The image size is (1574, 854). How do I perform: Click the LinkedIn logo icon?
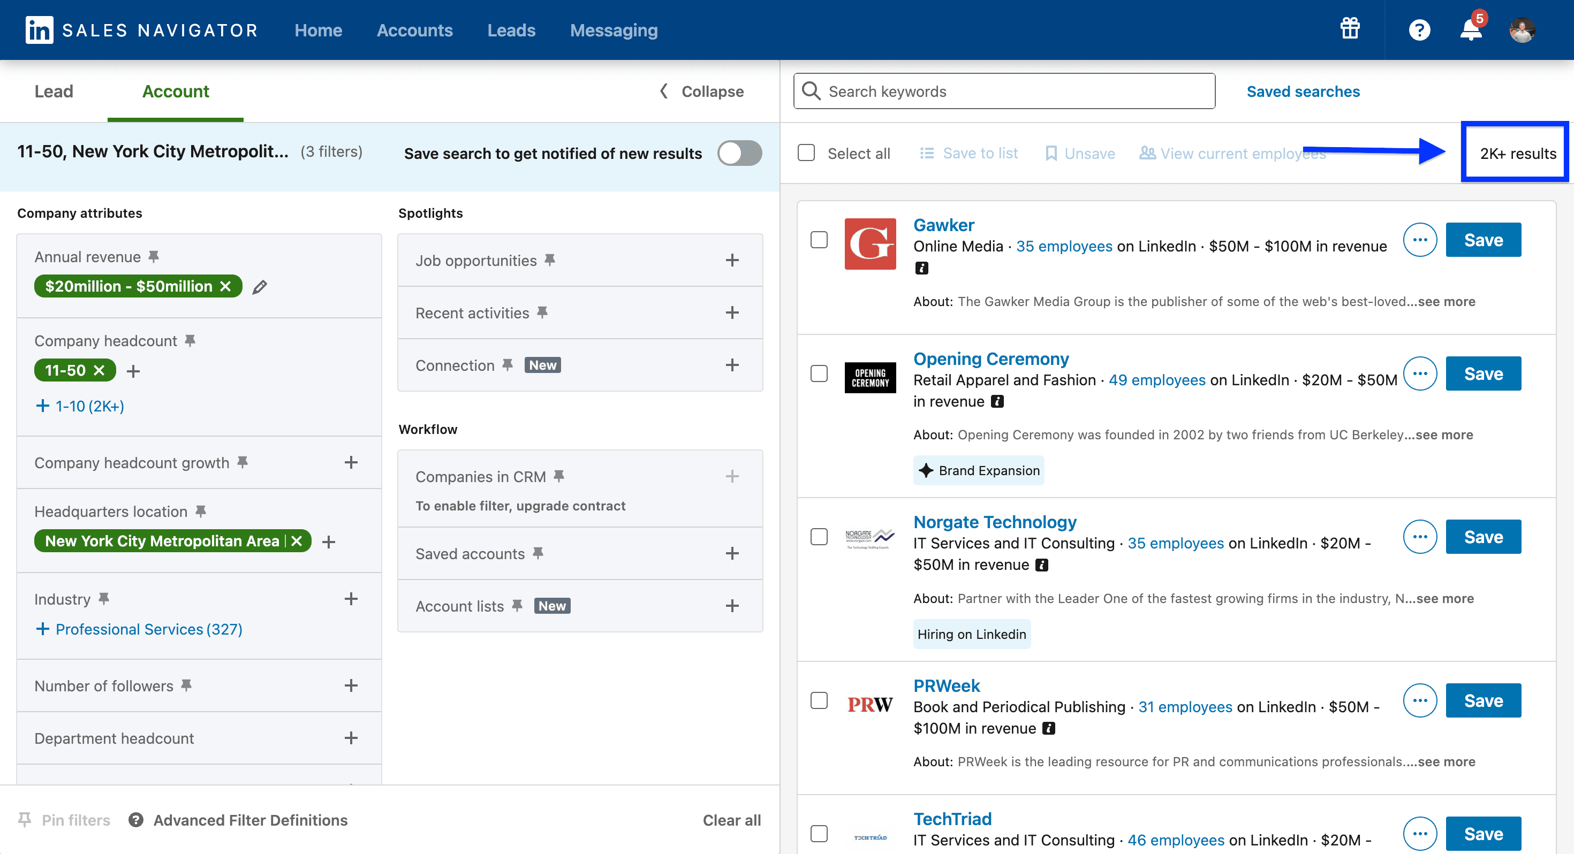pos(39,30)
